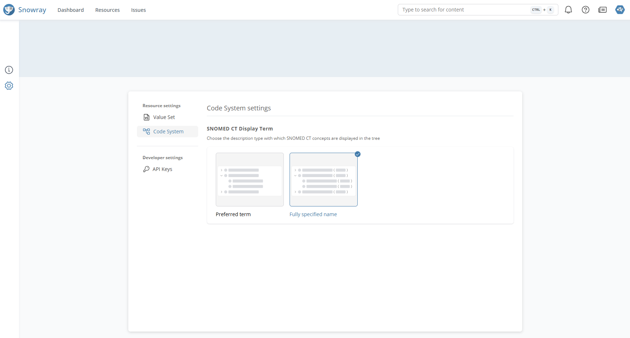The height and width of the screenshot is (338, 630).
Task: Click the Value Set document icon
Action: (x=147, y=117)
